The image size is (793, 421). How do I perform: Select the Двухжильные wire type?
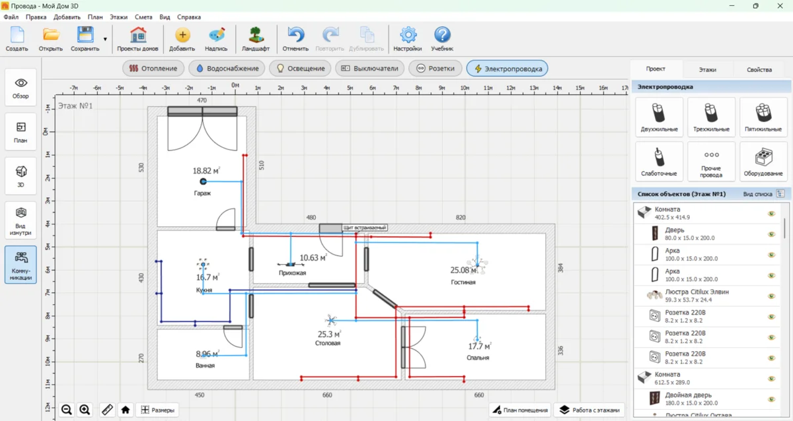[x=658, y=117]
